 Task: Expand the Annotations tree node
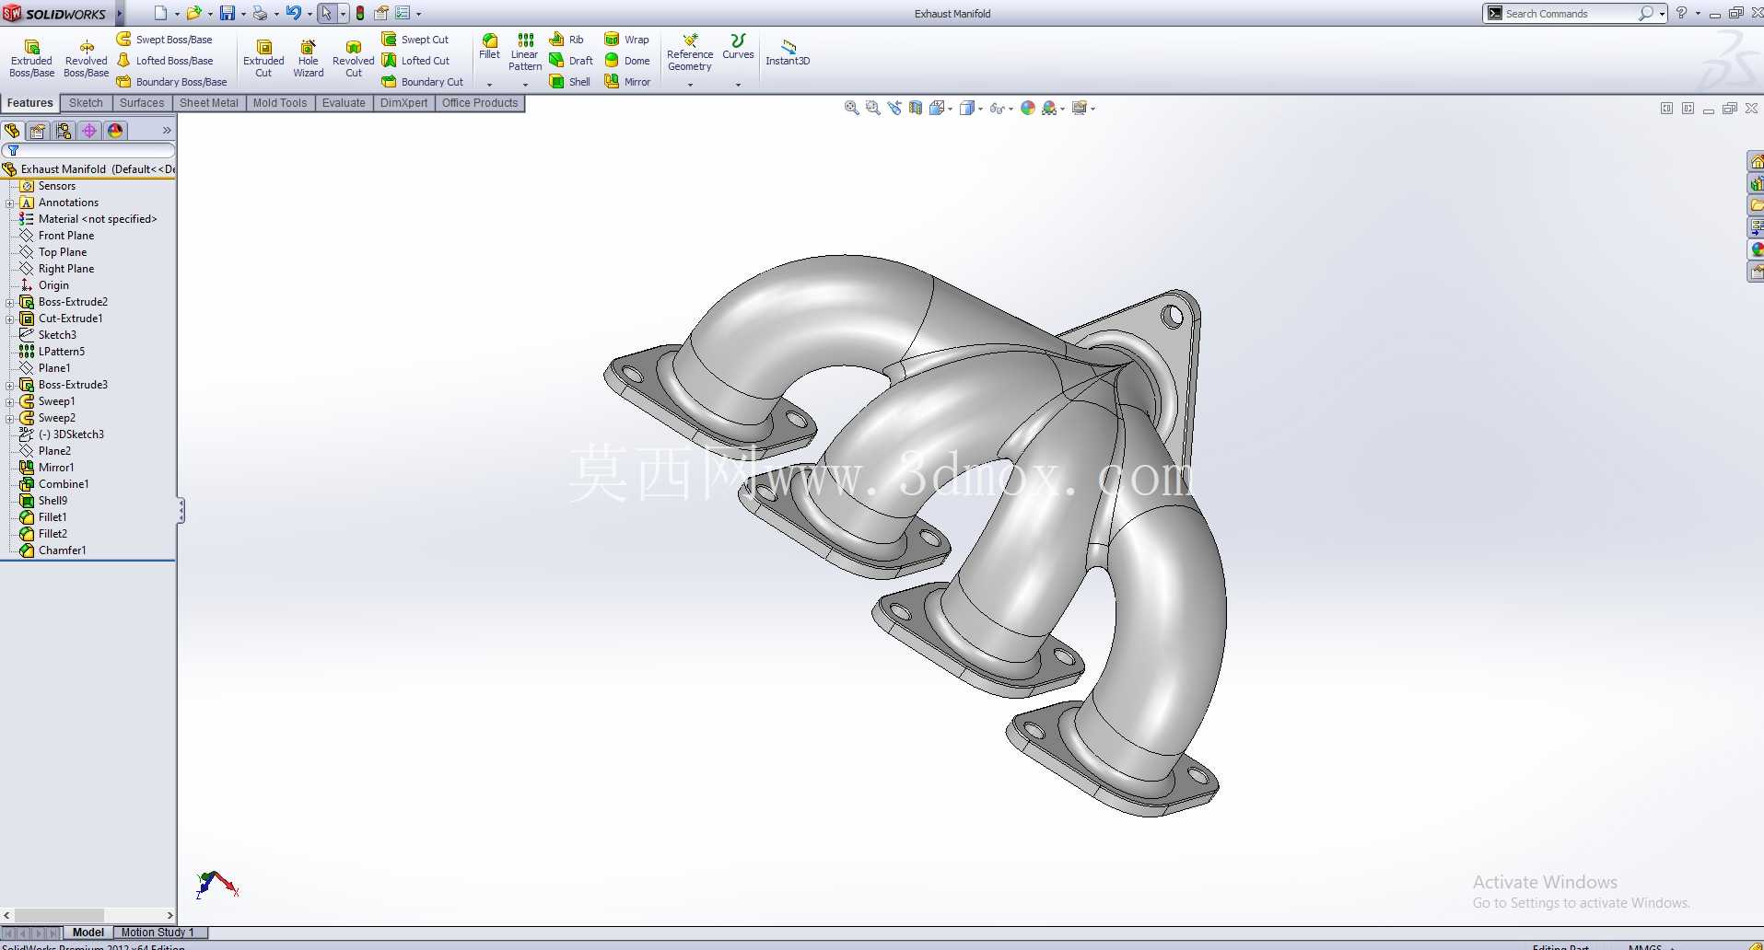10,203
